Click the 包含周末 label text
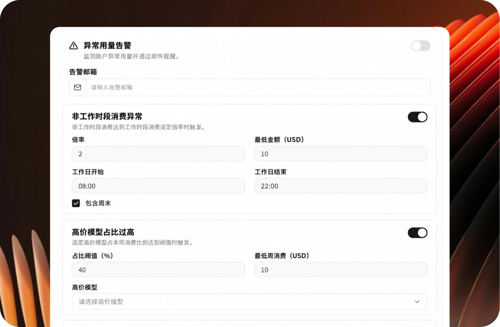Viewport: 500px width, 327px height. coord(98,203)
